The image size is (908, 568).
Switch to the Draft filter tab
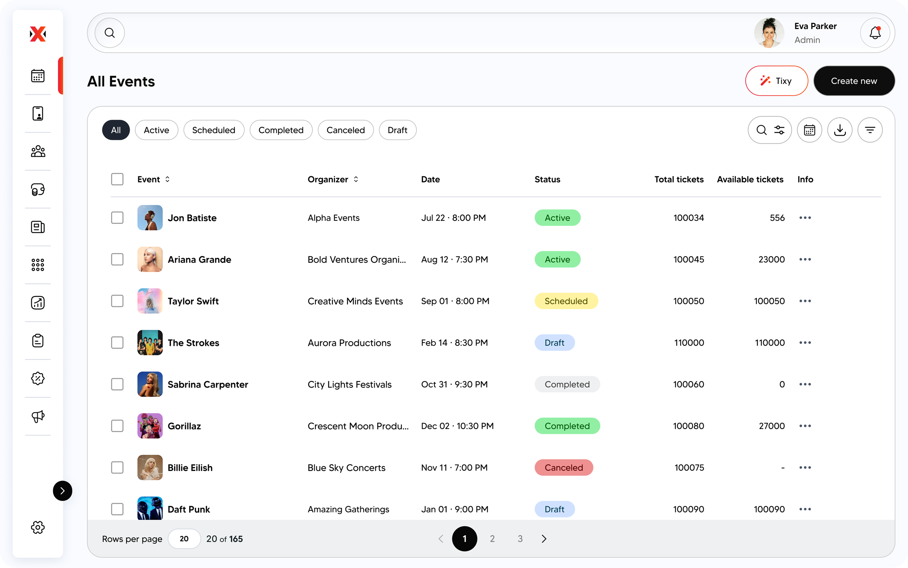click(398, 130)
